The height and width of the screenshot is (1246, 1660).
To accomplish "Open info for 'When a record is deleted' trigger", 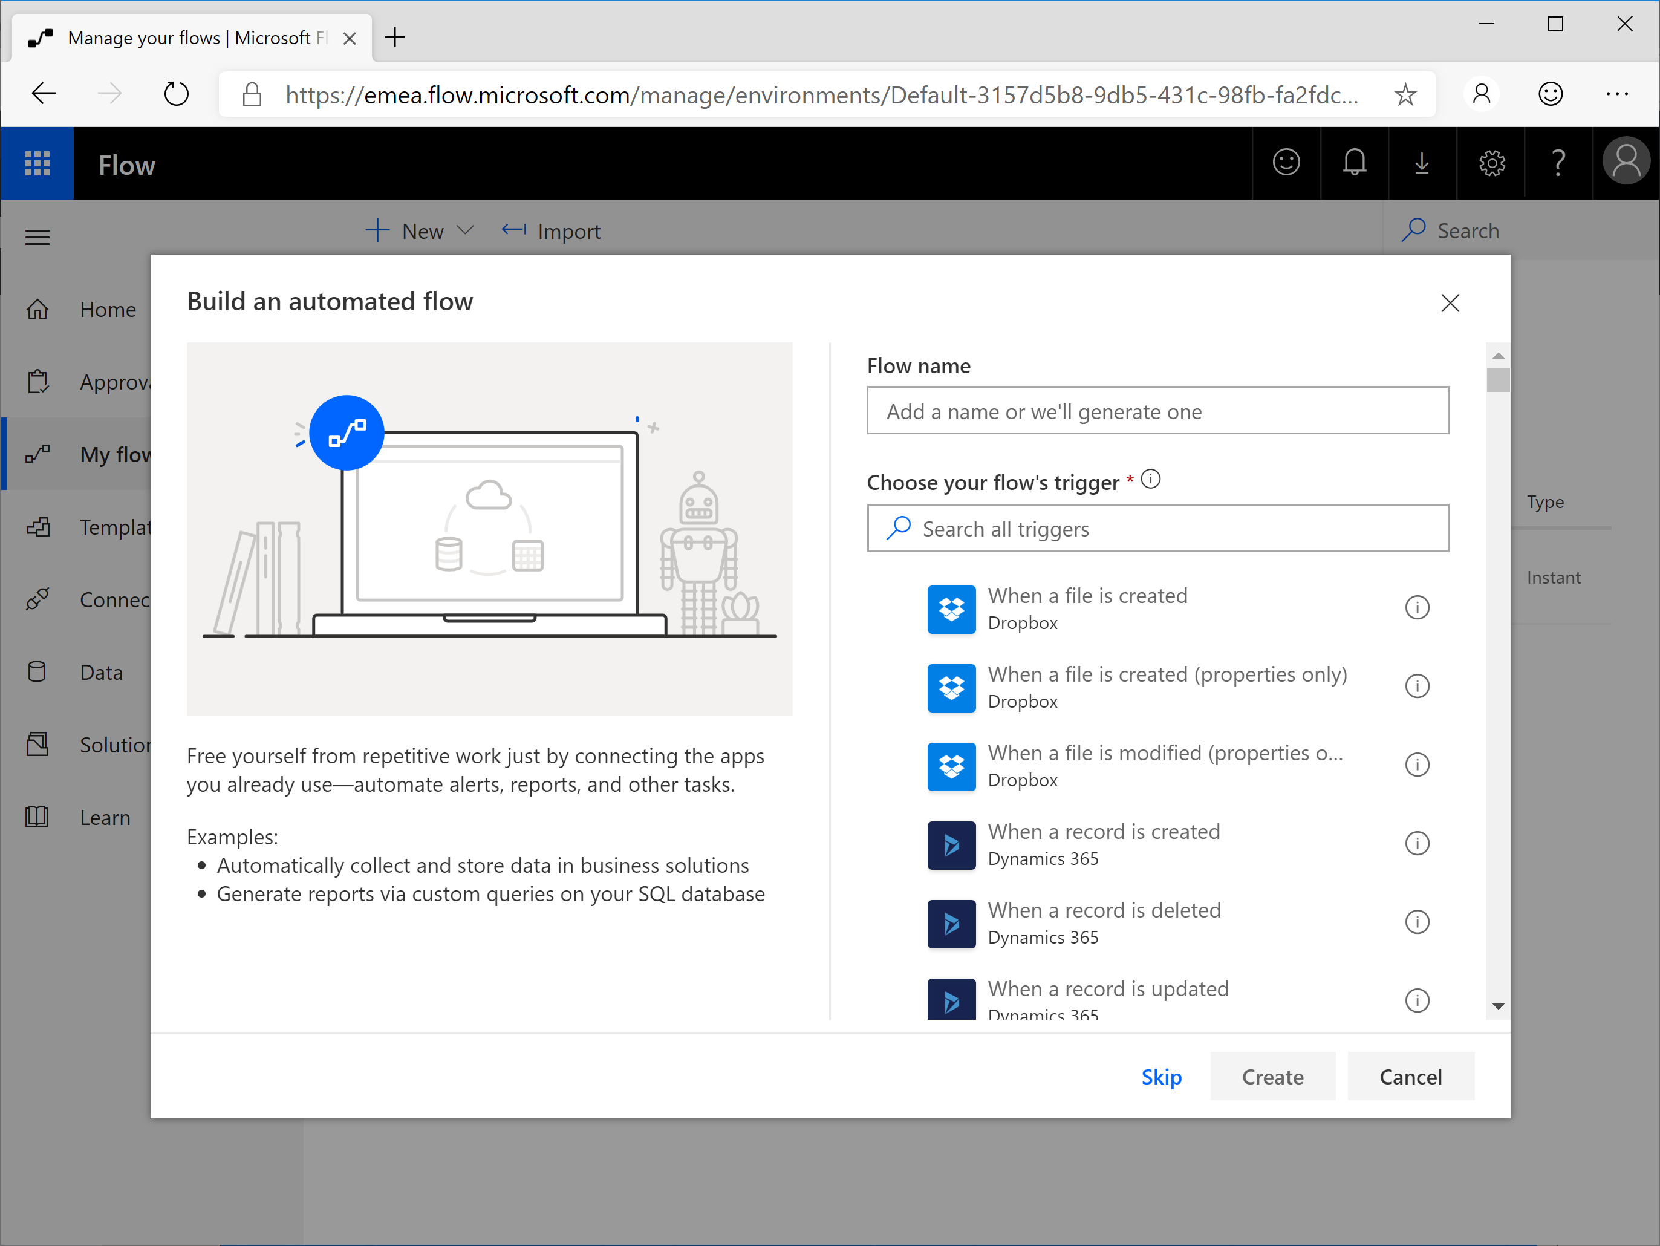I will [x=1416, y=922].
